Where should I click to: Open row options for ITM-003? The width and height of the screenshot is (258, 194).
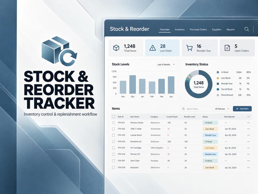coord(249,135)
